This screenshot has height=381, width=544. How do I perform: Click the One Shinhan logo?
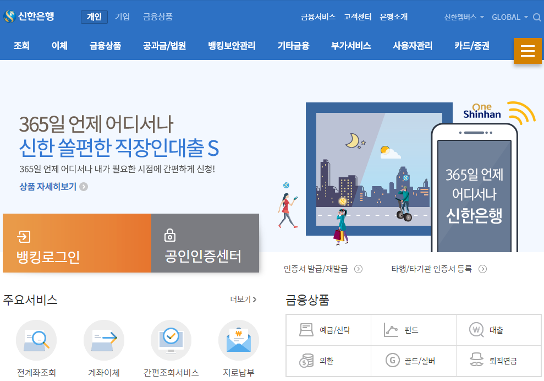(482, 111)
